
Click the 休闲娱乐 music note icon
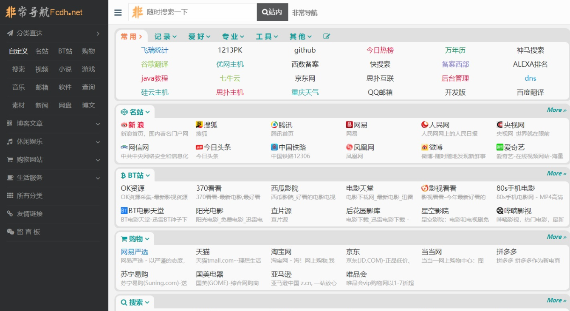(10, 141)
